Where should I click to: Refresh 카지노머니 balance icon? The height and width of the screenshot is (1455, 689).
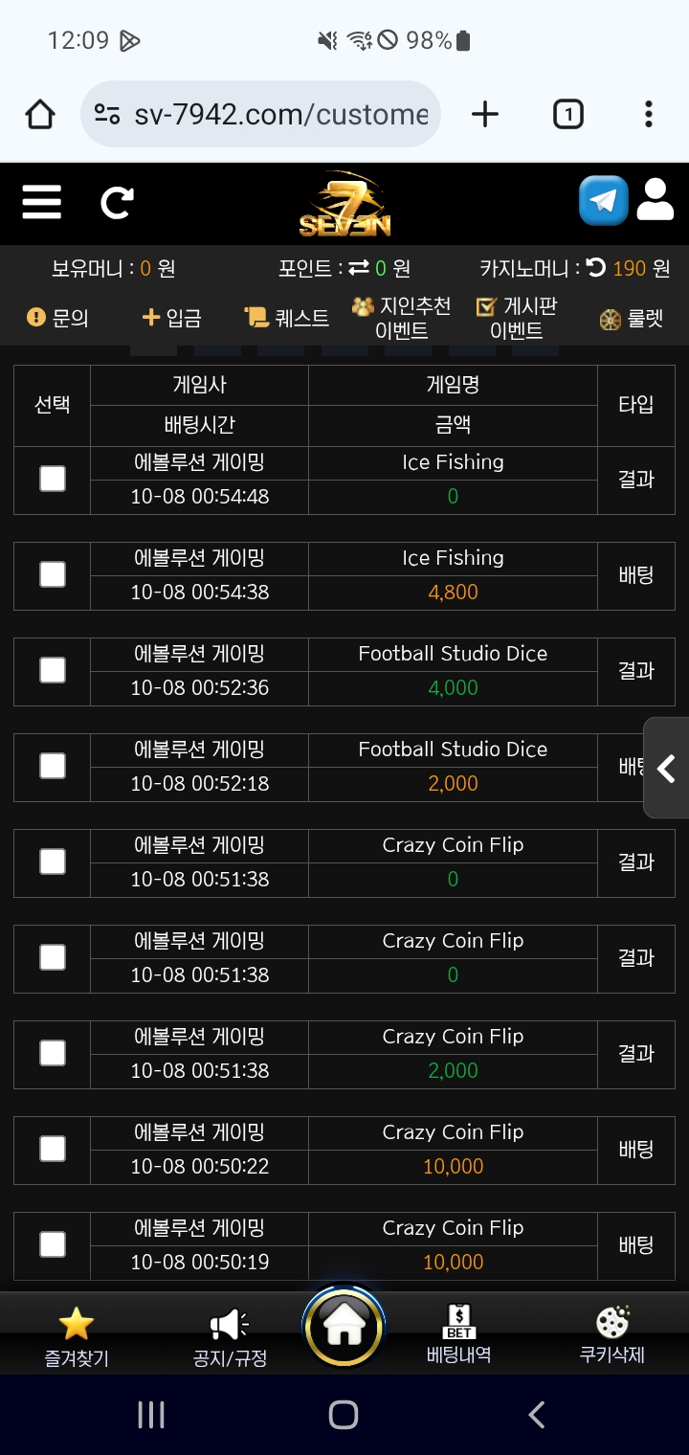596,269
